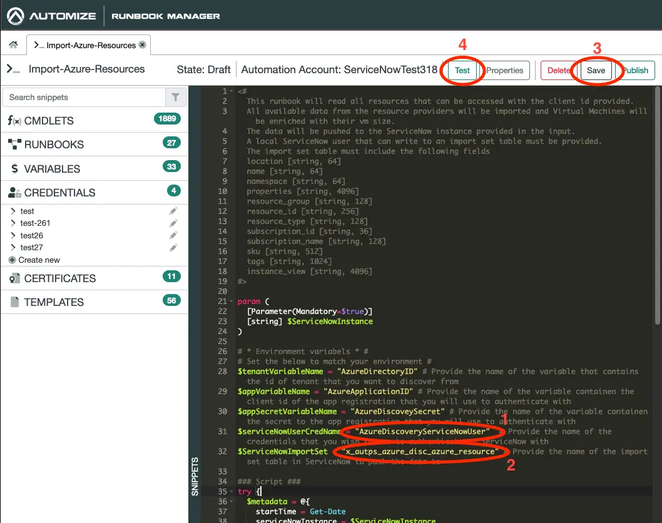
Task: Click the $tenantVariableName variable on line 28
Action: pos(280,372)
